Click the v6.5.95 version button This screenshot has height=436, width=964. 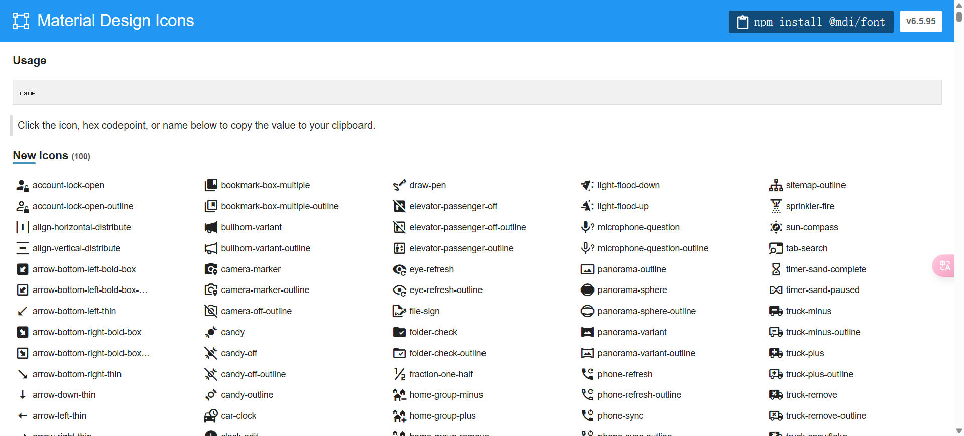(x=920, y=21)
